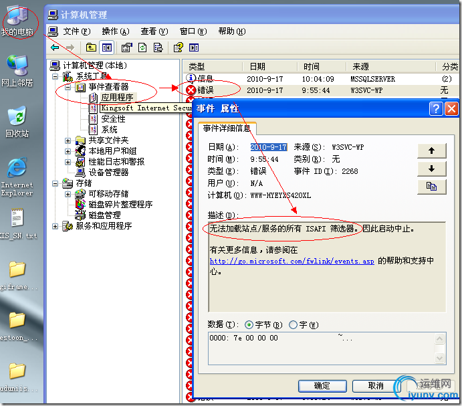This screenshot has height=406, width=462.
Task: Click the 类型 column header
Action: coord(213,67)
